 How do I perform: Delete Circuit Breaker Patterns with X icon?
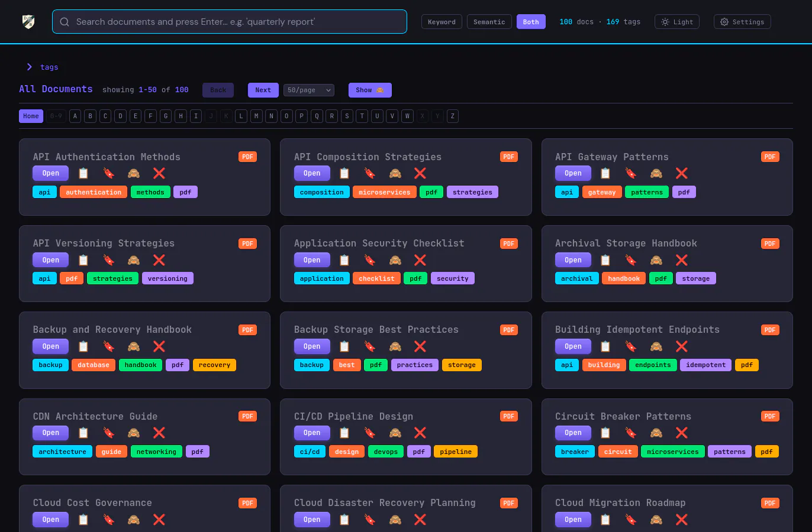tap(682, 433)
